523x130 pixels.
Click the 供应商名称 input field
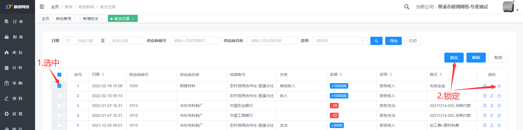tap(272, 41)
